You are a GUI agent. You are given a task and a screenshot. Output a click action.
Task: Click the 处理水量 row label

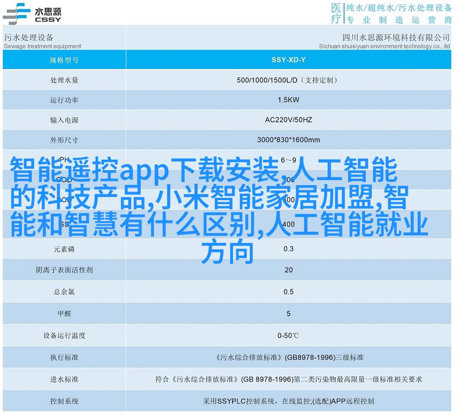64,80
